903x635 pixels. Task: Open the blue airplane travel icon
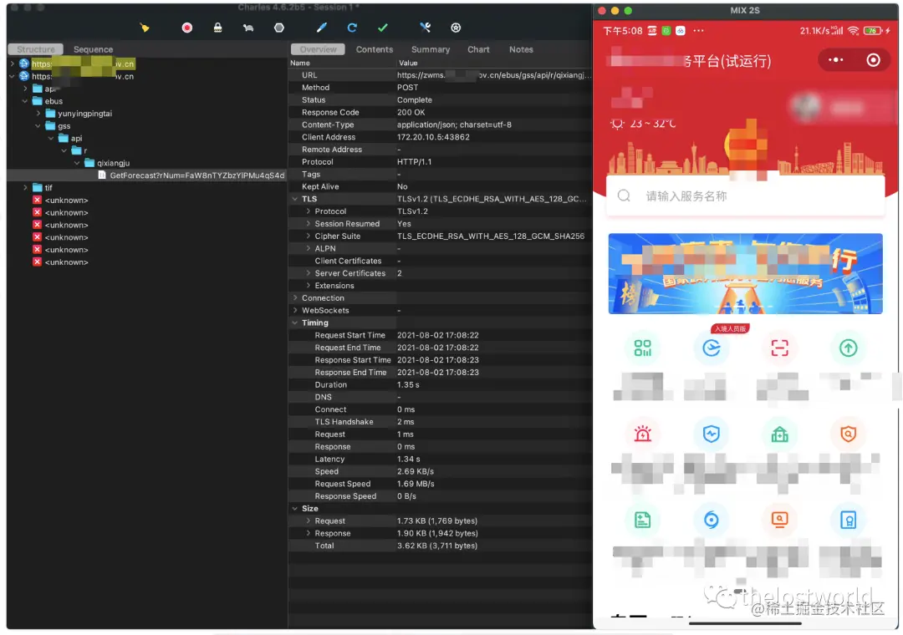(712, 348)
